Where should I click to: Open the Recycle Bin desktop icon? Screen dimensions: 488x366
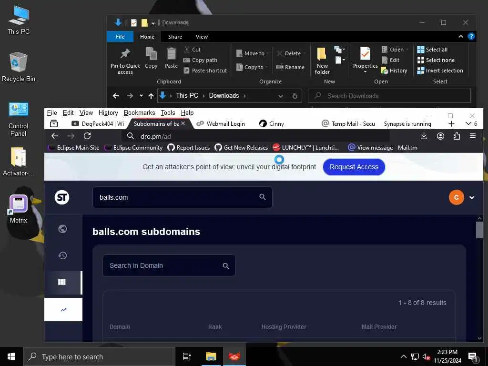click(x=19, y=67)
